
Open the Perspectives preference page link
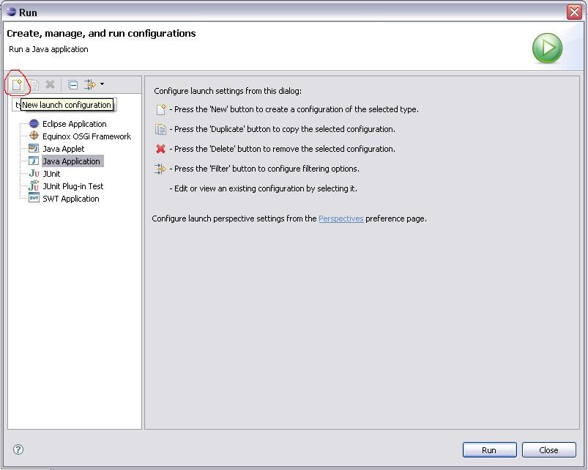click(x=341, y=219)
